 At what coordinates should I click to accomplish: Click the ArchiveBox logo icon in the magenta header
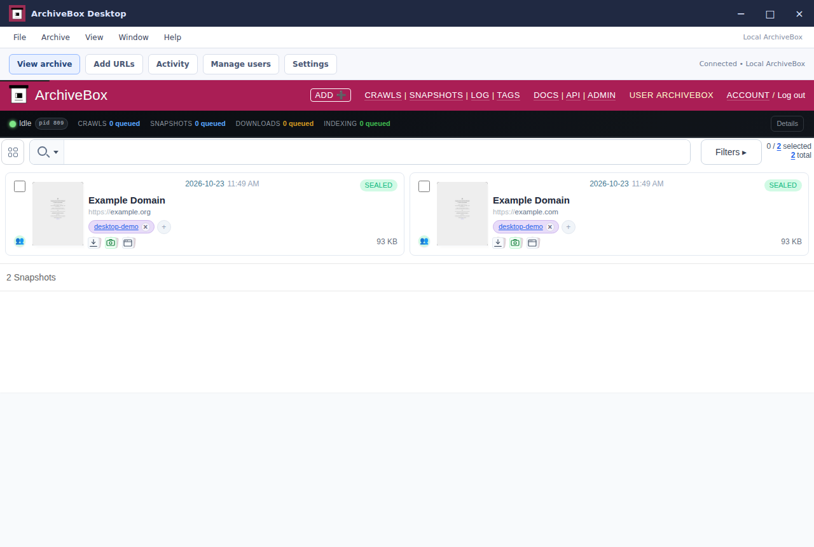(19, 95)
